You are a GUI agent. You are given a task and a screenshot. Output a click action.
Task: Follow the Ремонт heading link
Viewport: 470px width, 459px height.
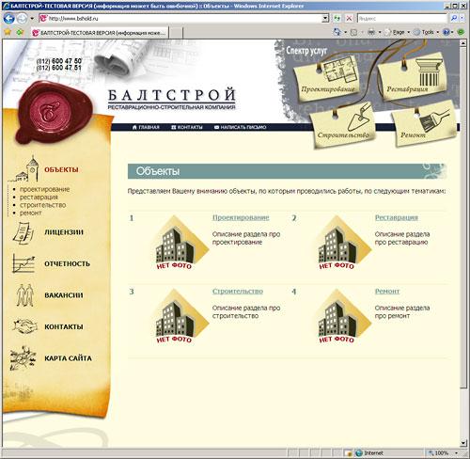pyautogui.click(x=387, y=292)
